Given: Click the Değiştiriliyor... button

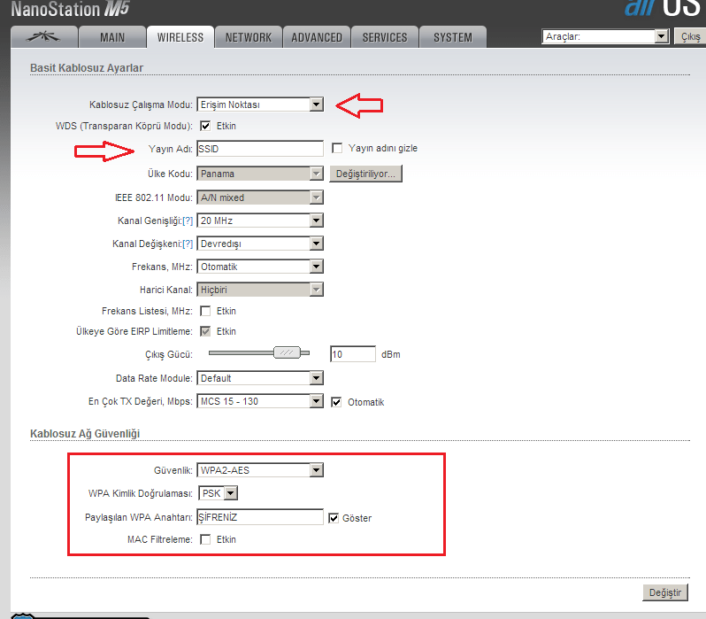Looking at the screenshot, I should pyautogui.click(x=365, y=174).
